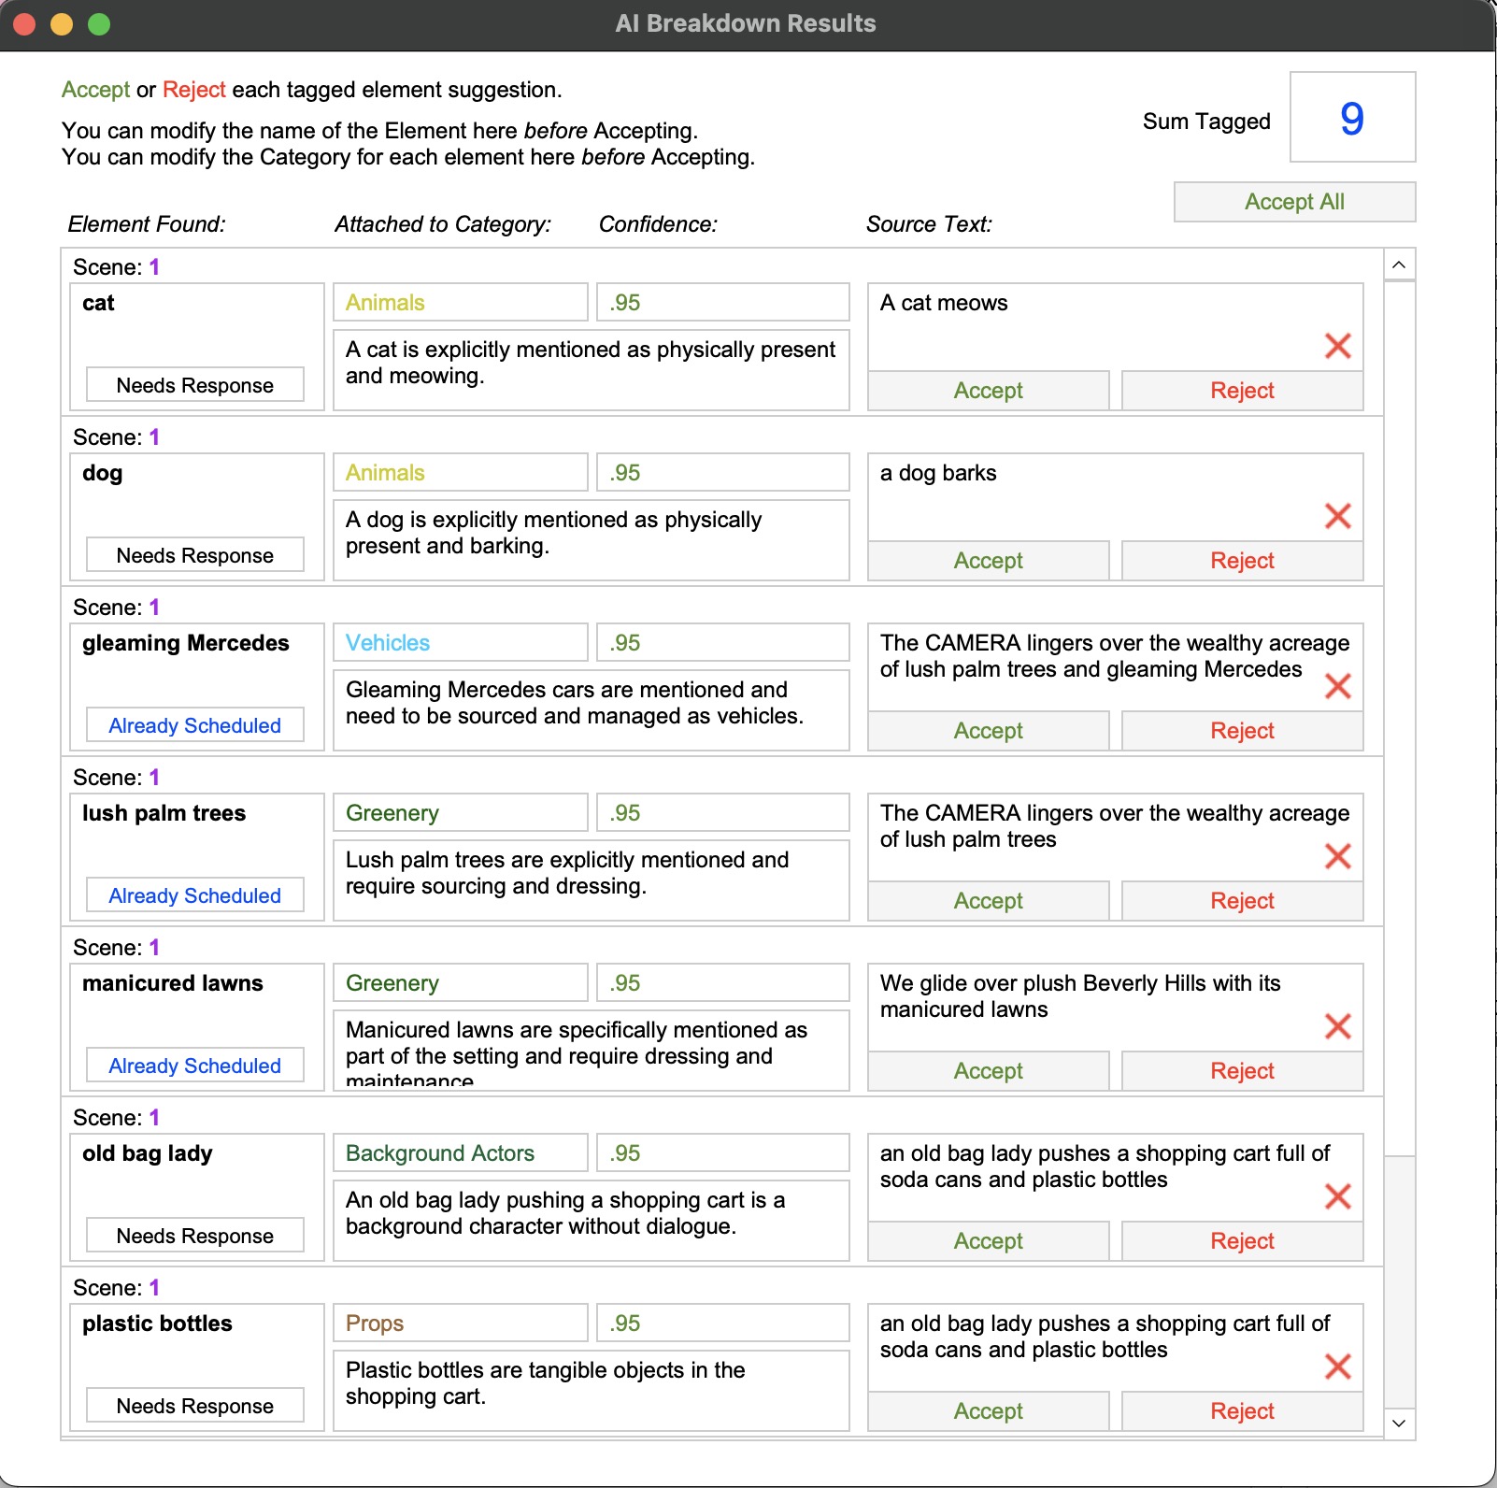Viewport: 1497px width, 1488px height.
Task: Click the red X icon in old bag lady row
Action: (1338, 1196)
